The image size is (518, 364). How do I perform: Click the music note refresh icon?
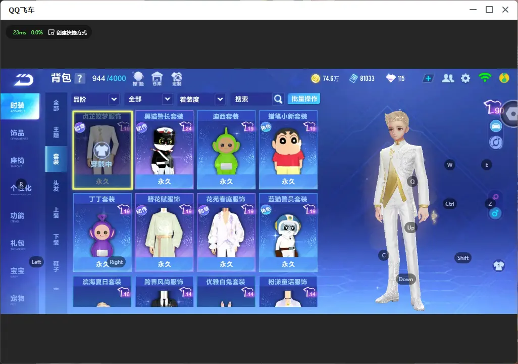496,142
